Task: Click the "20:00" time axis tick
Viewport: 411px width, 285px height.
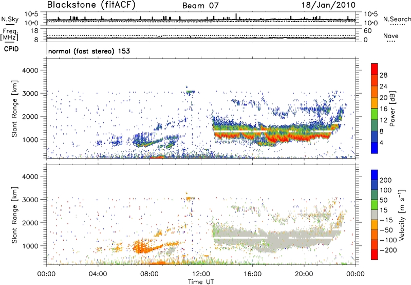Action: (304, 274)
